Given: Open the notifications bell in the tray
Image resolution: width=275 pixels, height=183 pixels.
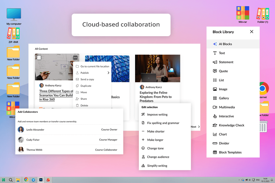Looking at the screenshot, I should click(272, 180).
